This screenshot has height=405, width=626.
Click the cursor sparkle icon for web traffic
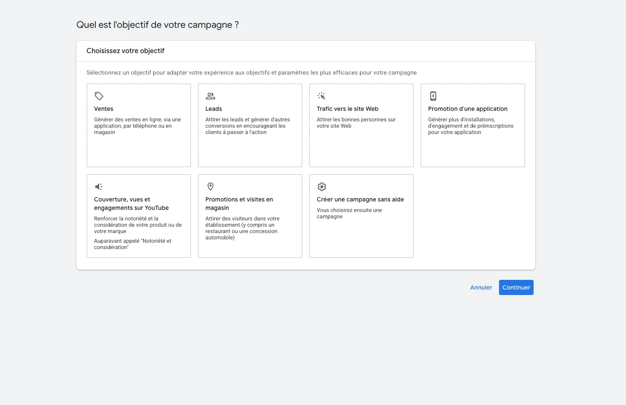[321, 96]
